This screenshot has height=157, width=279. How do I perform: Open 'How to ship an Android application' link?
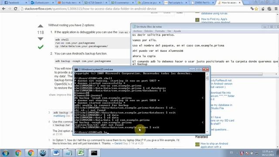coord(214,145)
